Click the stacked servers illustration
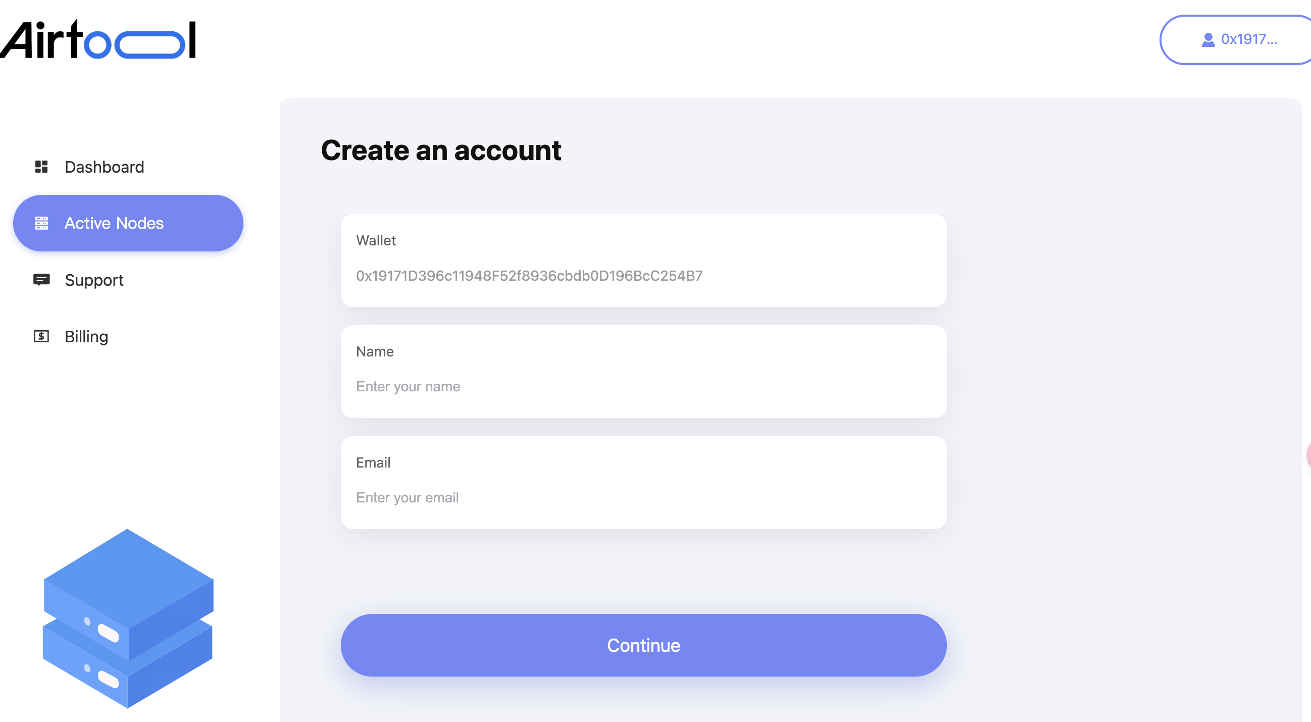Screen dimensions: 1311x722 (128, 618)
